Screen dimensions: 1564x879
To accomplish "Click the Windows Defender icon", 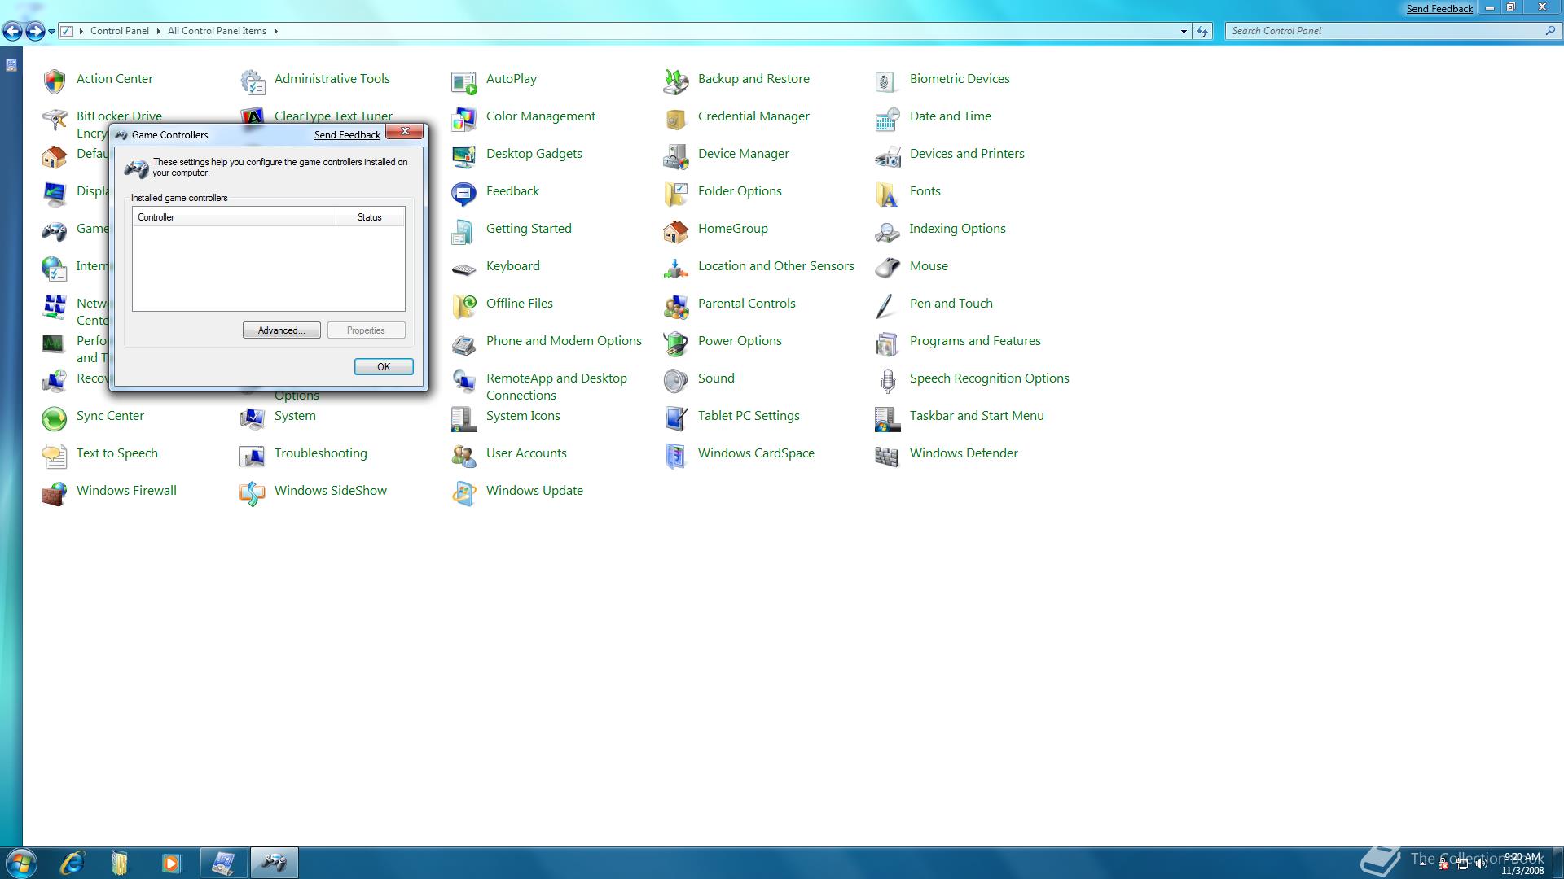I will (887, 456).
